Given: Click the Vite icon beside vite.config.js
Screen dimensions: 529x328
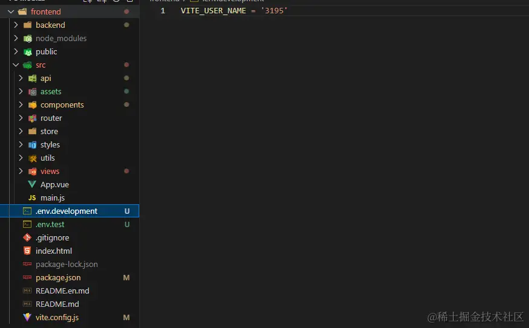Looking at the screenshot, I should [27, 317].
